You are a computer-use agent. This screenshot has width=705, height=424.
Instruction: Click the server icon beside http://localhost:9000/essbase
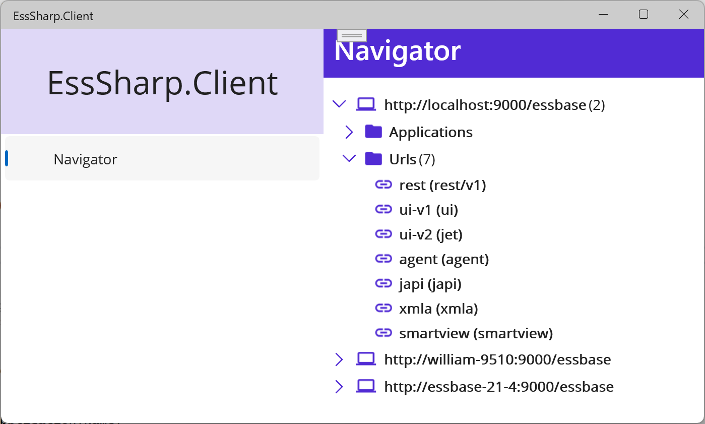click(366, 104)
